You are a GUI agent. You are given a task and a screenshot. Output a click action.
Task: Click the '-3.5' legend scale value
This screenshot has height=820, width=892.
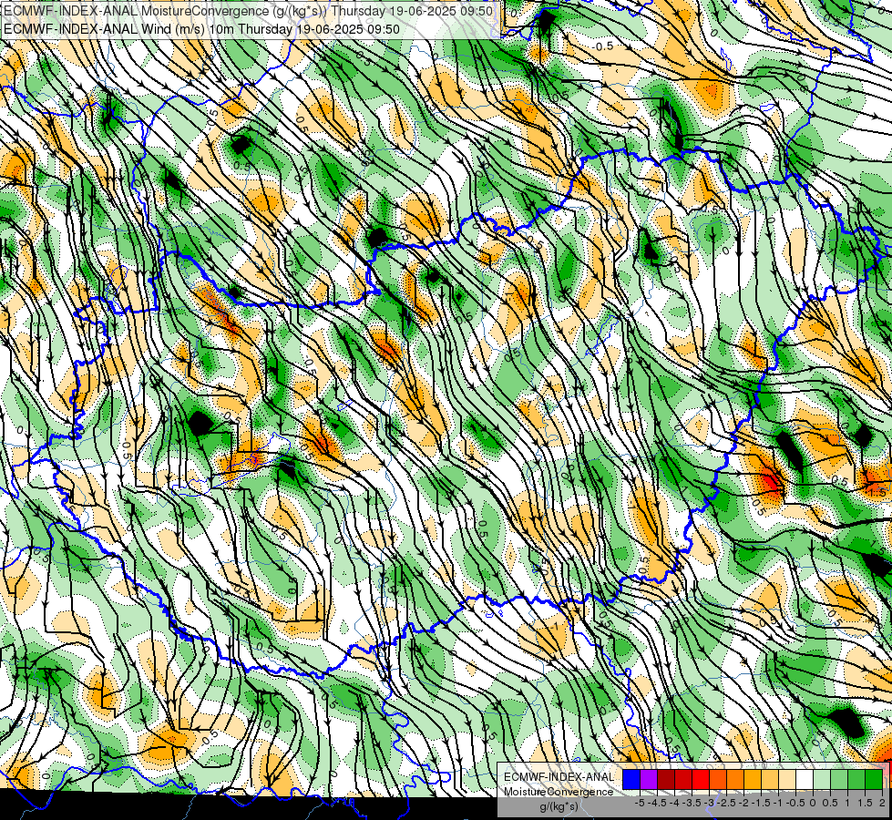point(692,803)
